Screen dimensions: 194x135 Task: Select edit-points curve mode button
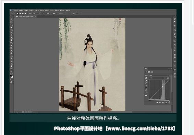tap(146, 88)
